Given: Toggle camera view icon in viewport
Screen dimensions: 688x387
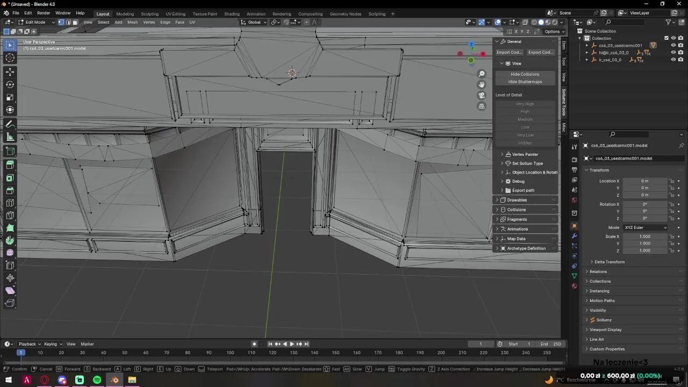Looking at the screenshot, I should (482, 95).
